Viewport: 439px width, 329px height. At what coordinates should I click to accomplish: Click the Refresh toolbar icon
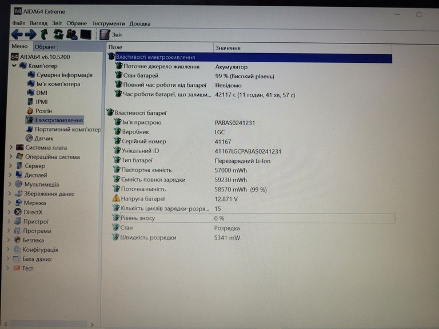[58, 34]
